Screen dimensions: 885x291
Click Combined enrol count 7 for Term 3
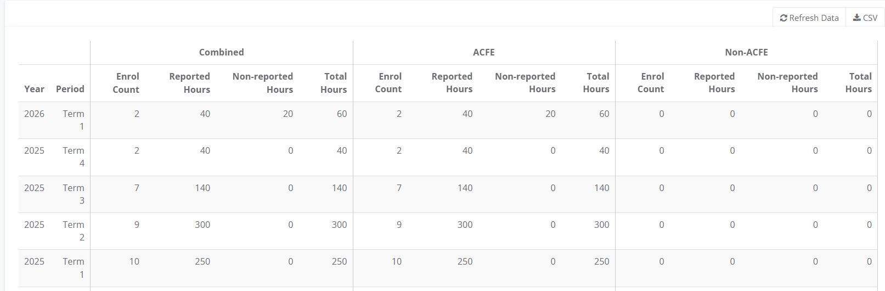click(x=137, y=188)
